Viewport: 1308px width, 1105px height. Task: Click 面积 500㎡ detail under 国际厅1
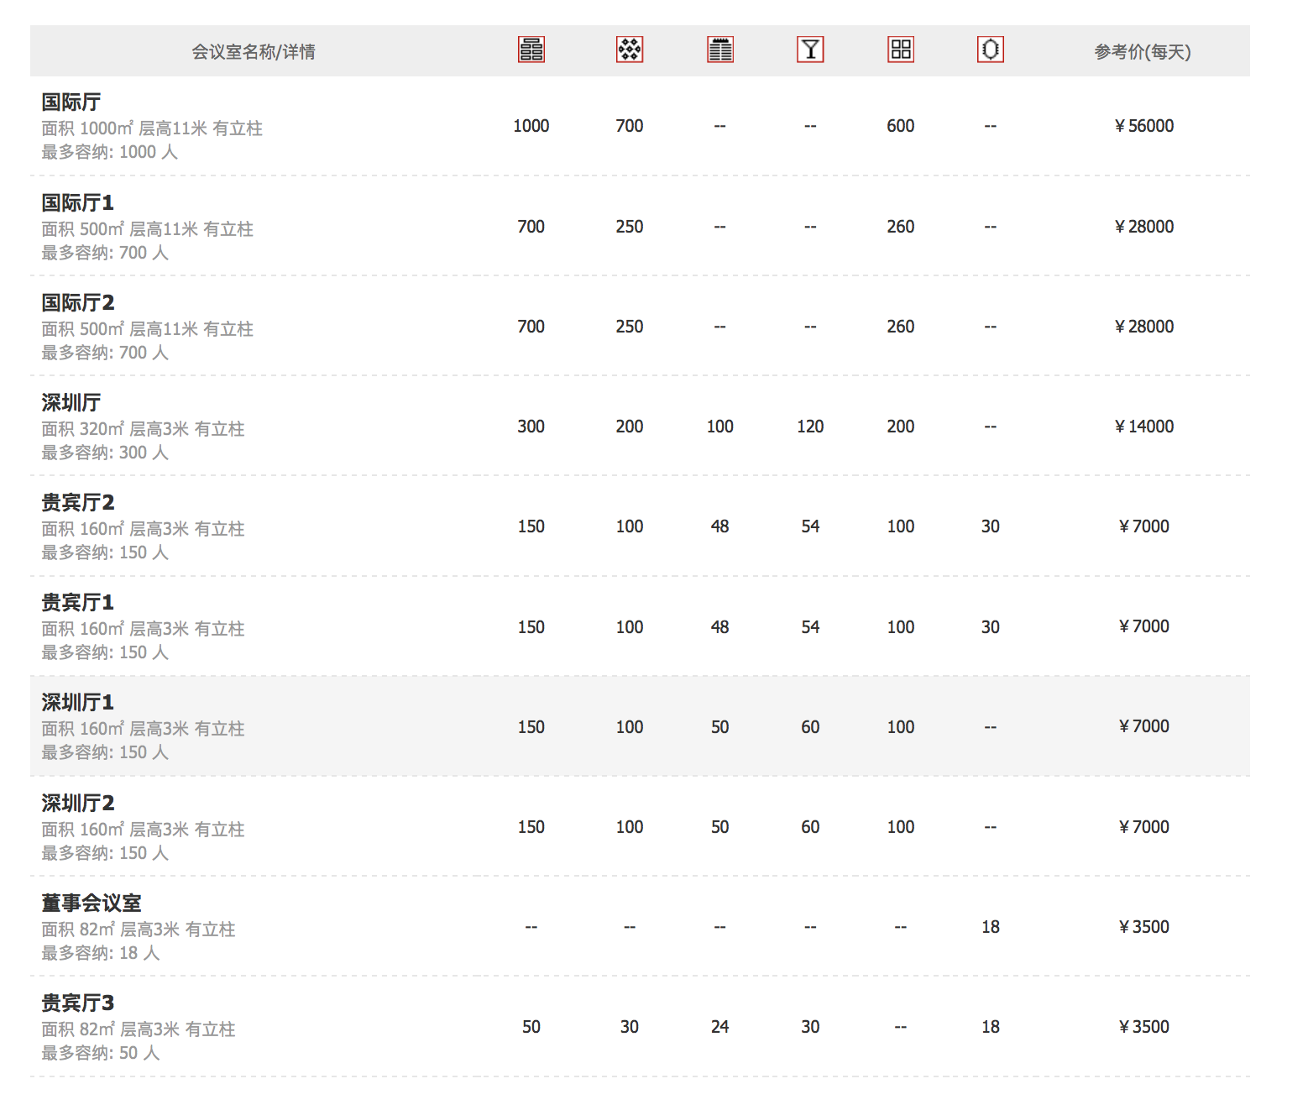click(148, 229)
